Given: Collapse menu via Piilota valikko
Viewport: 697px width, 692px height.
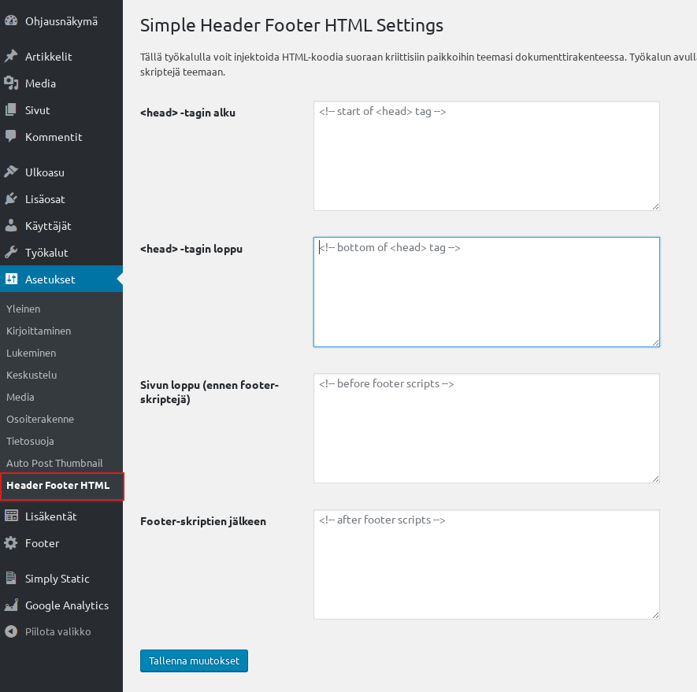Looking at the screenshot, I should [61, 631].
